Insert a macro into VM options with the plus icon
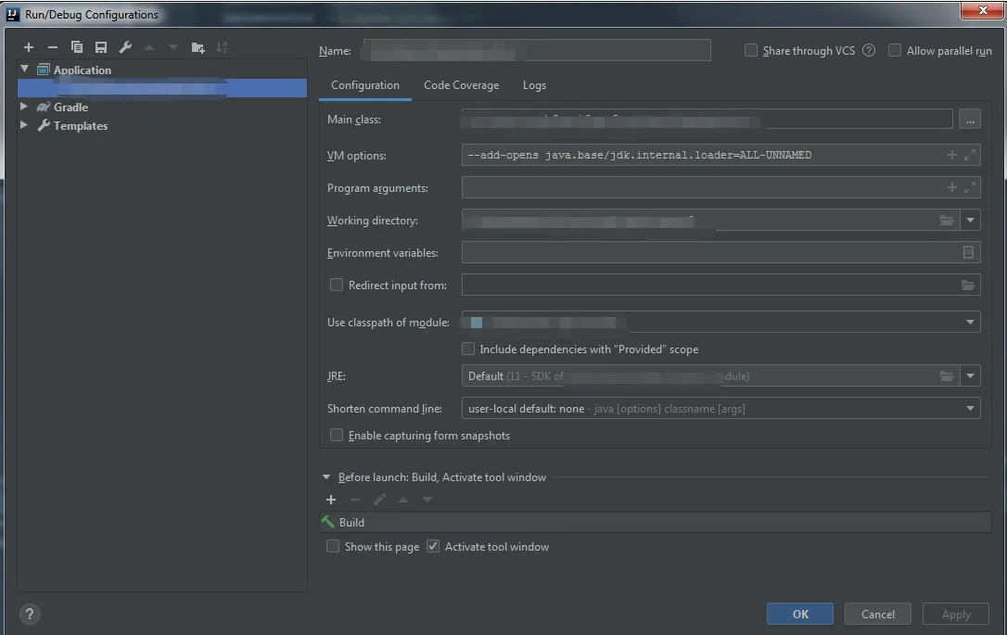The image size is (1007, 635). click(951, 155)
